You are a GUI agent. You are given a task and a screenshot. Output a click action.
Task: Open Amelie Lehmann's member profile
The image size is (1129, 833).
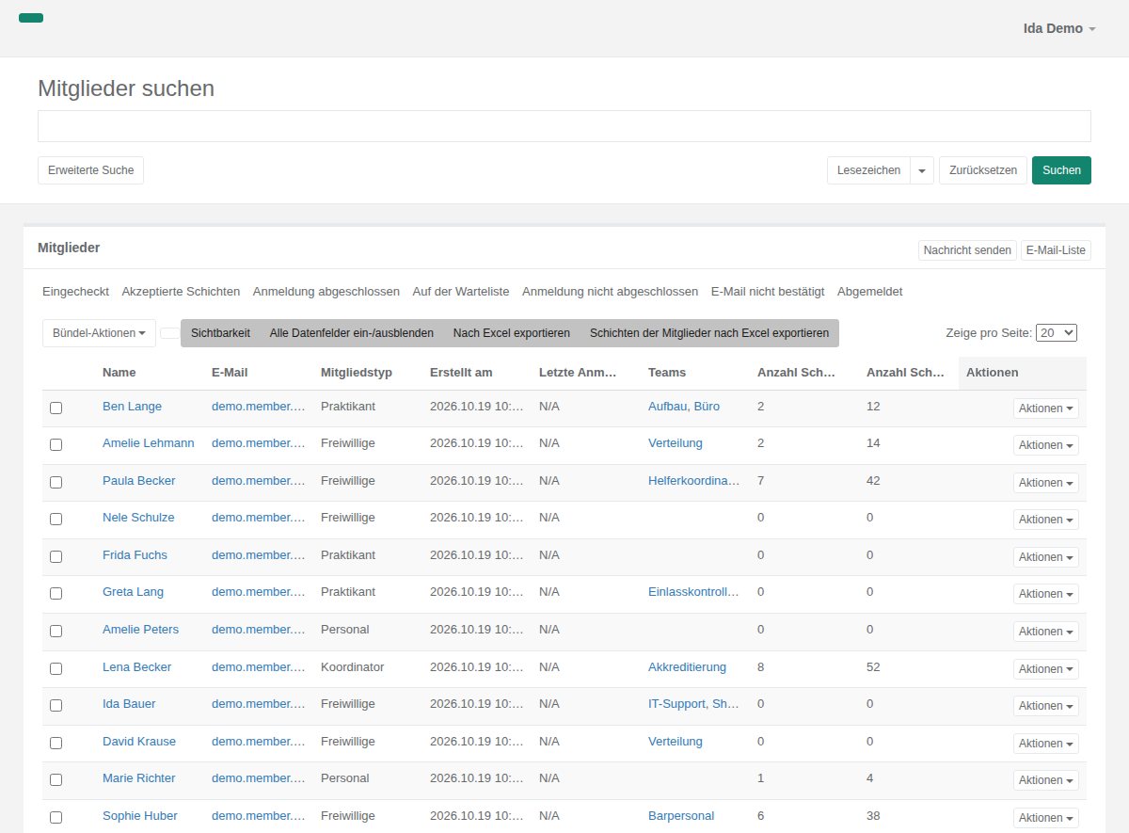pos(149,443)
